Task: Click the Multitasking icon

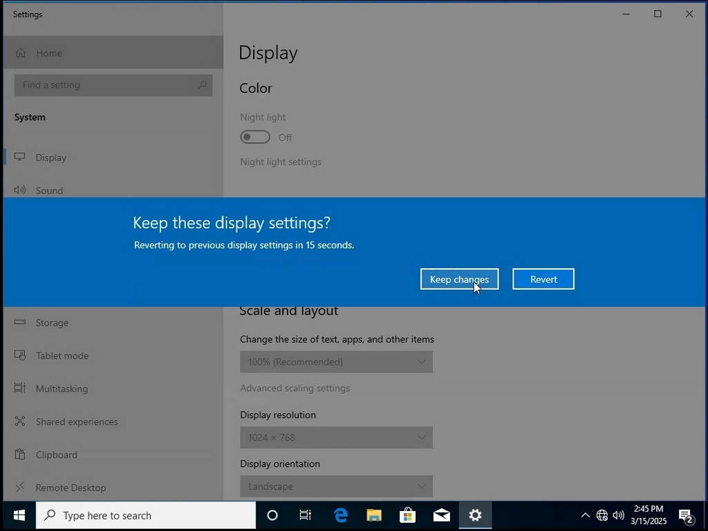Action: pyautogui.click(x=20, y=388)
